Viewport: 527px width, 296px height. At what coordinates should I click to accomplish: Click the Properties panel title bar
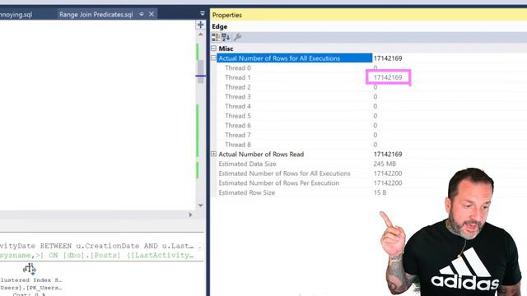[x=368, y=15]
